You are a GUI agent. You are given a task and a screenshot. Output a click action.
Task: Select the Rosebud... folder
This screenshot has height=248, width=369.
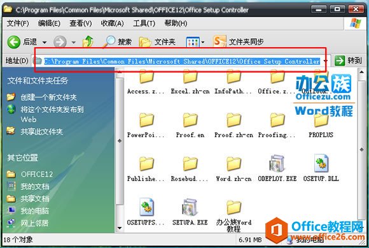190,169
